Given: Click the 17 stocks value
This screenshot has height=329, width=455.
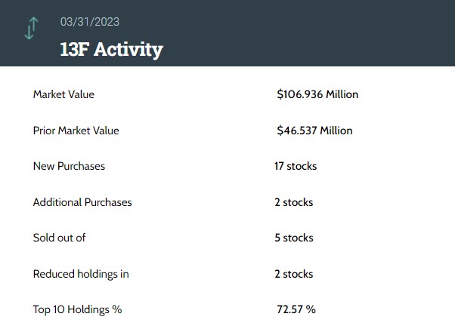Looking at the screenshot, I should point(296,166).
